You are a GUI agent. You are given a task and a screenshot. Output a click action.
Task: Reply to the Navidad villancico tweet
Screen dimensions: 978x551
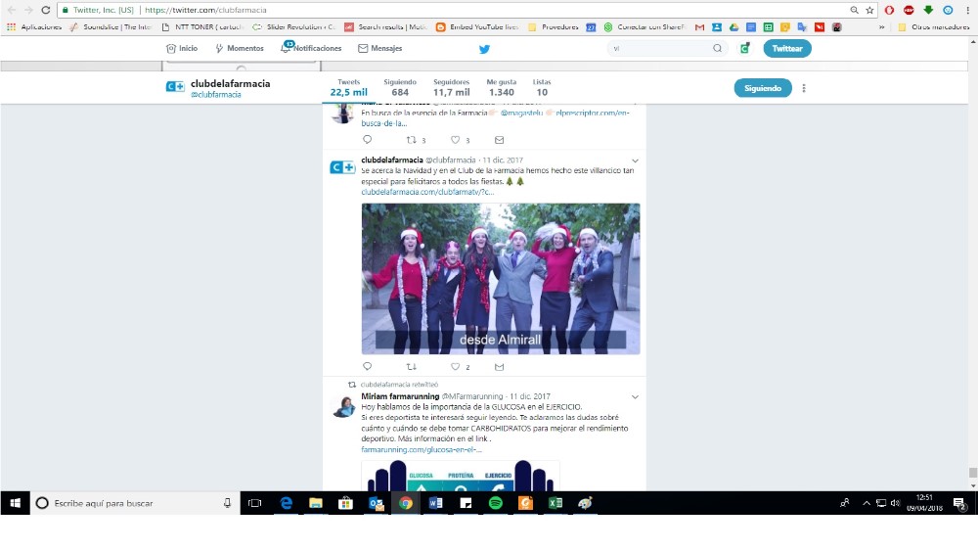tap(368, 366)
